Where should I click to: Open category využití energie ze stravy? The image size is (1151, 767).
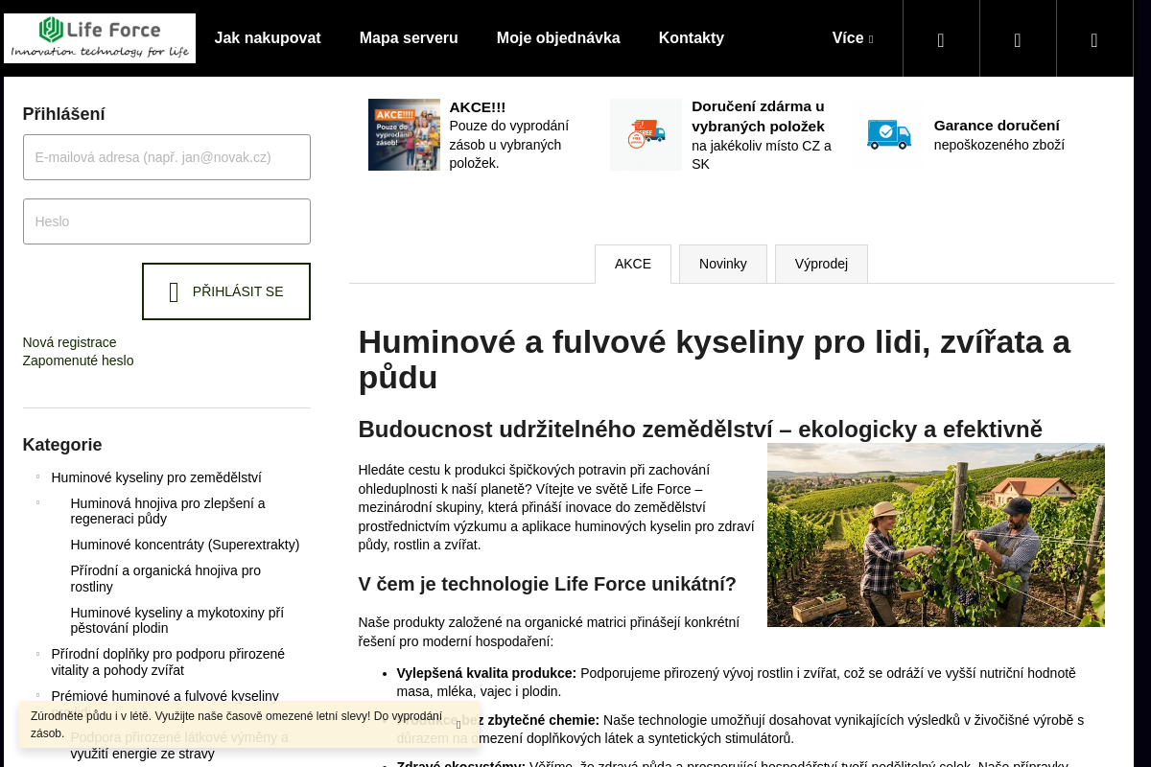[179, 745]
